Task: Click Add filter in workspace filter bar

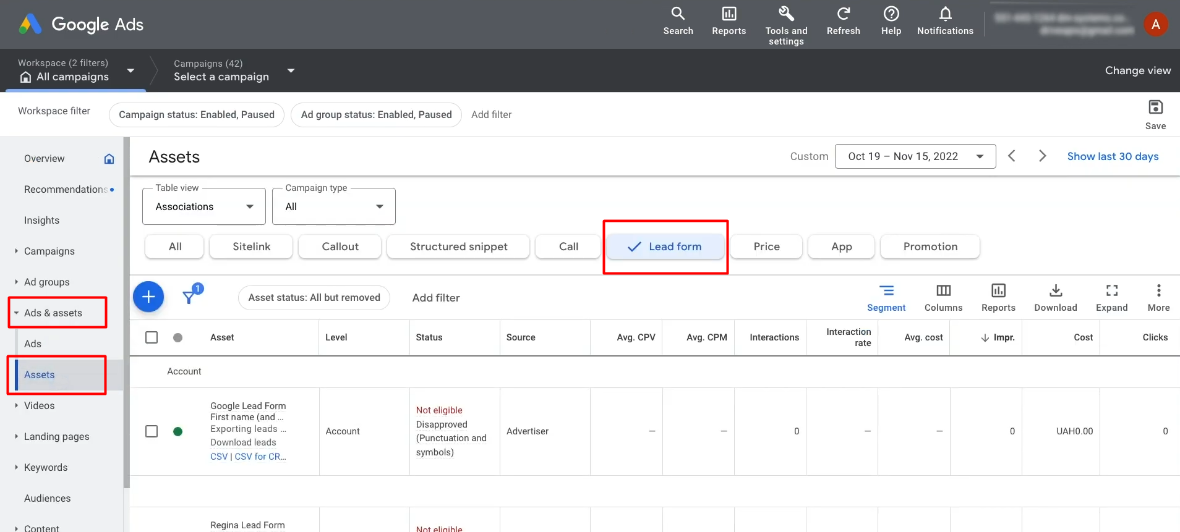Action: (x=491, y=114)
